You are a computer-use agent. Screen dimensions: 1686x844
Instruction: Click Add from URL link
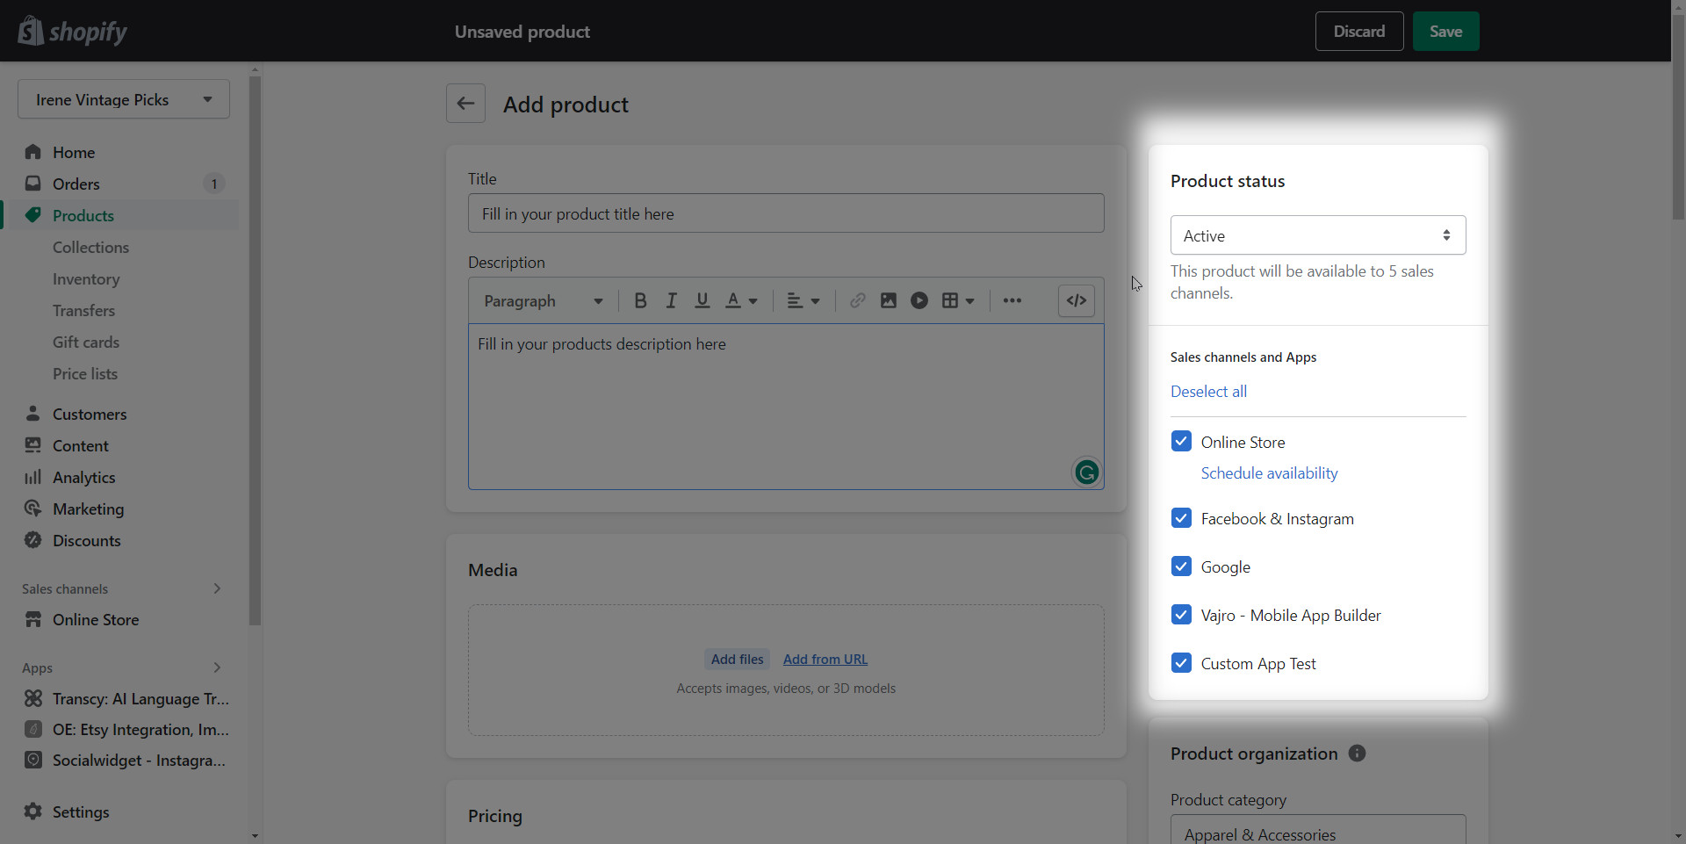[825, 660]
